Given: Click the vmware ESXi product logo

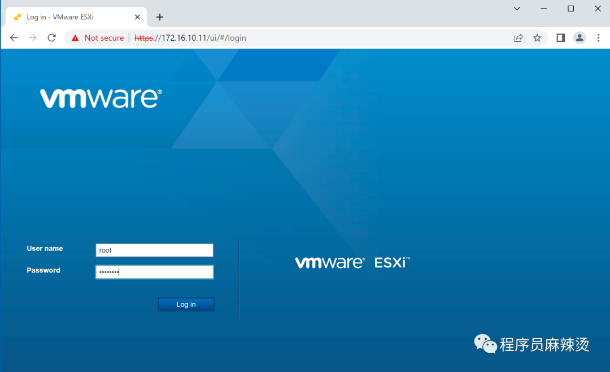Looking at the screenshot, I should coord(352,262).
